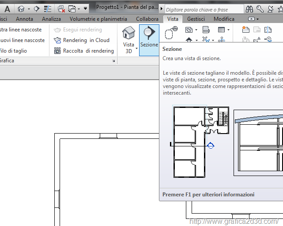Click the satellite dish communication icon
The width and height of the screenshot is (283, 226).
coord(271,9)
